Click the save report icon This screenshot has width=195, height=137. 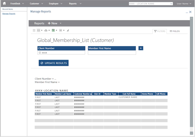39,30
